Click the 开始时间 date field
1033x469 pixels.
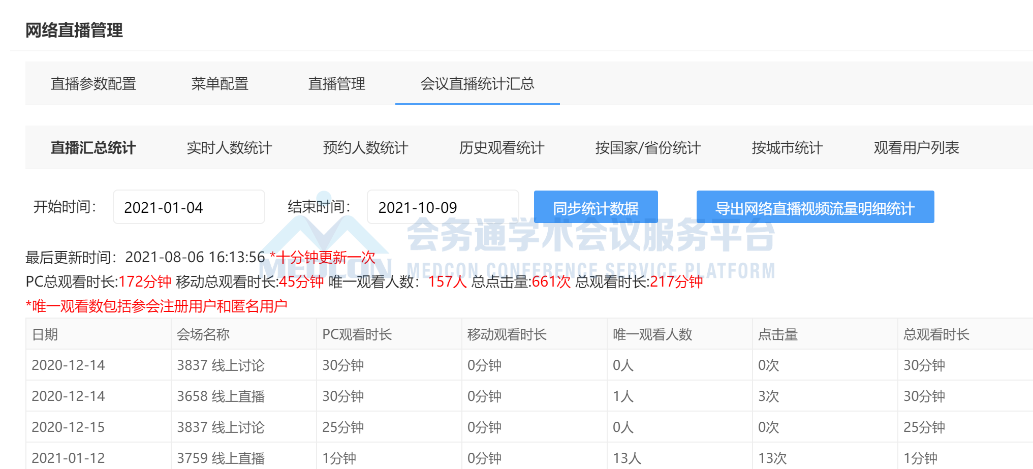[189, 207]
